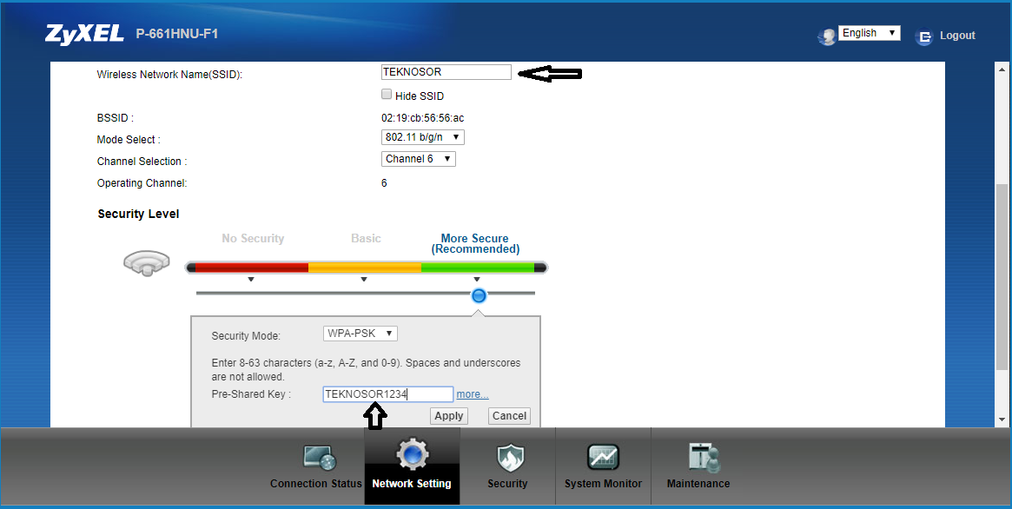Open the Channel 6 selection dropdown
The height and width of the screenshot is (509, 1012).
point(418,159)
